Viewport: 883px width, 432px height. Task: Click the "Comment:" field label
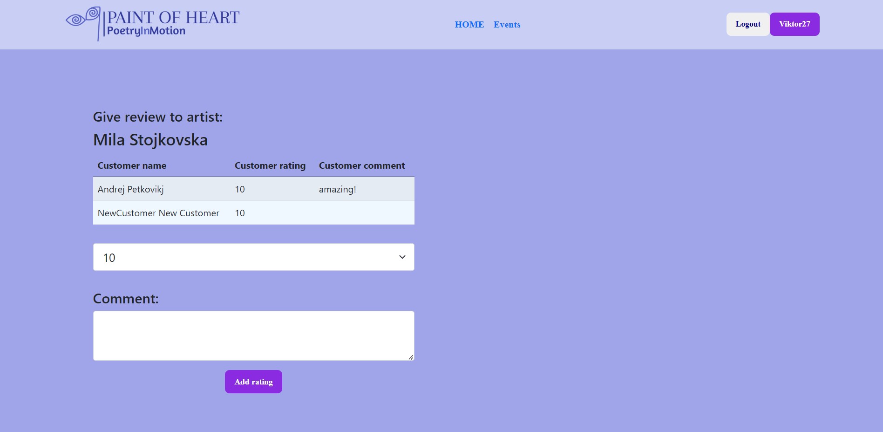click(126, 299)
